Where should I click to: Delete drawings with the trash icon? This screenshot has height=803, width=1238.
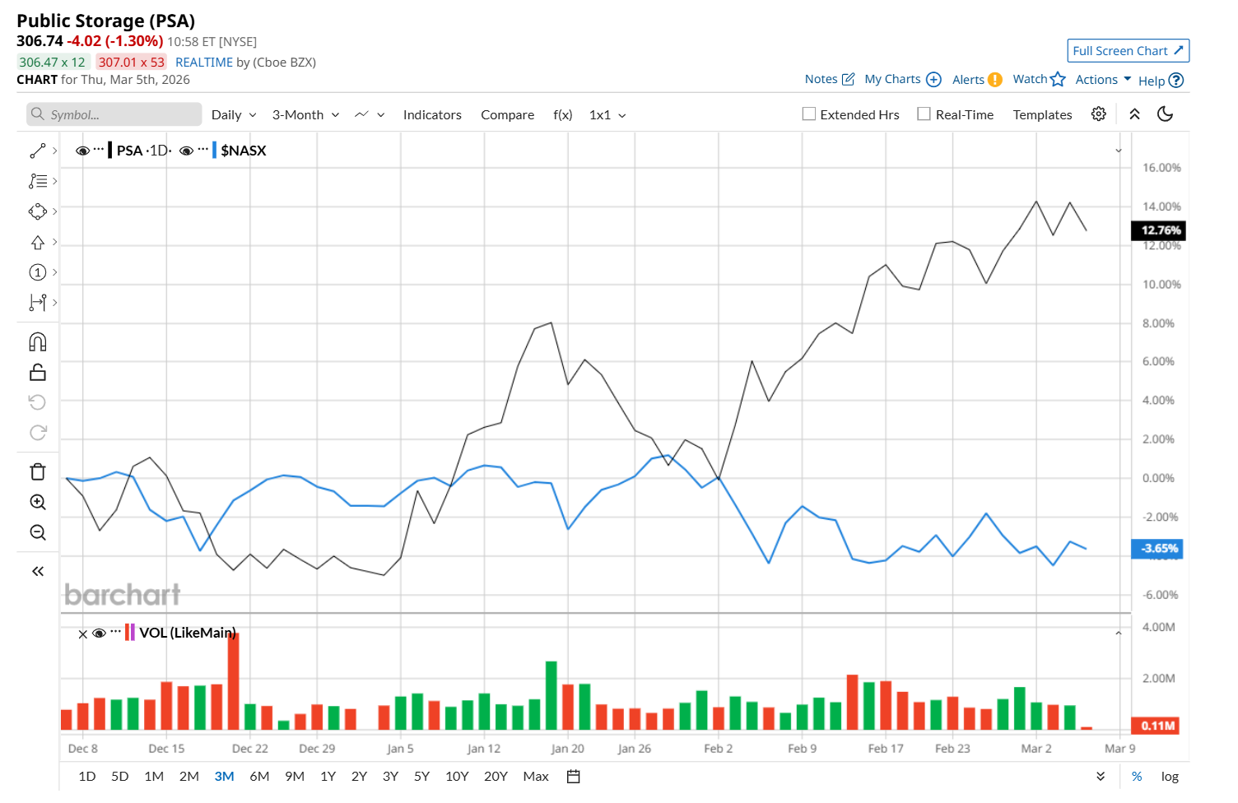[38, 471]
